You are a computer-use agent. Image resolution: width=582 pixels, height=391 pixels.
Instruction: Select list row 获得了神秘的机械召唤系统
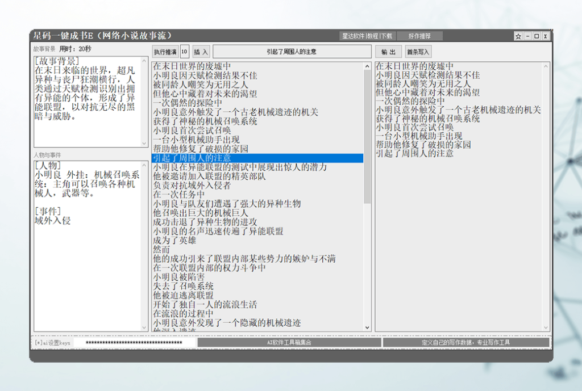[x=257, y=121]
